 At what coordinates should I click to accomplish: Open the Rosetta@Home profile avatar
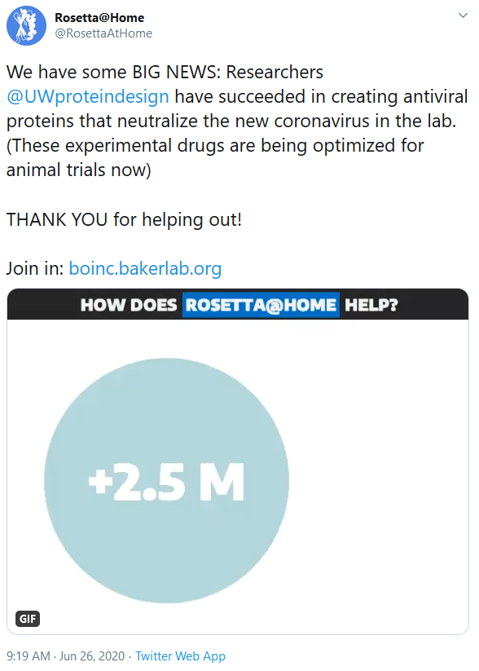coord(26,25)
